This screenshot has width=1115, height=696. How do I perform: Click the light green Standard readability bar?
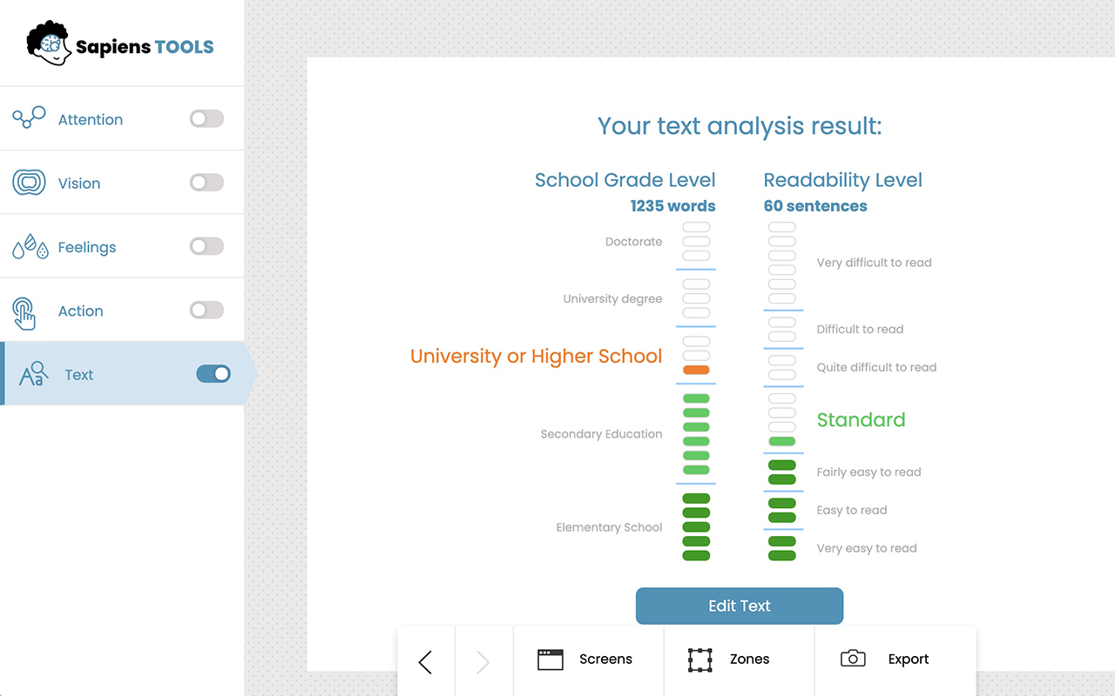tap(782, 442)
